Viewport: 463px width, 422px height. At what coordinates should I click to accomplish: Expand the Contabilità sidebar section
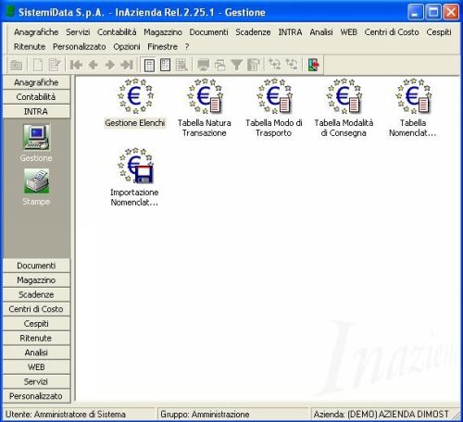point(36,97)
